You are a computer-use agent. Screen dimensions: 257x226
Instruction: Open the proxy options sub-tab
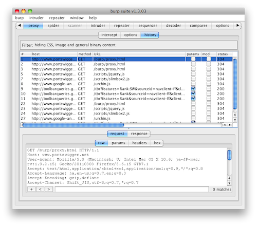[131, 35]
